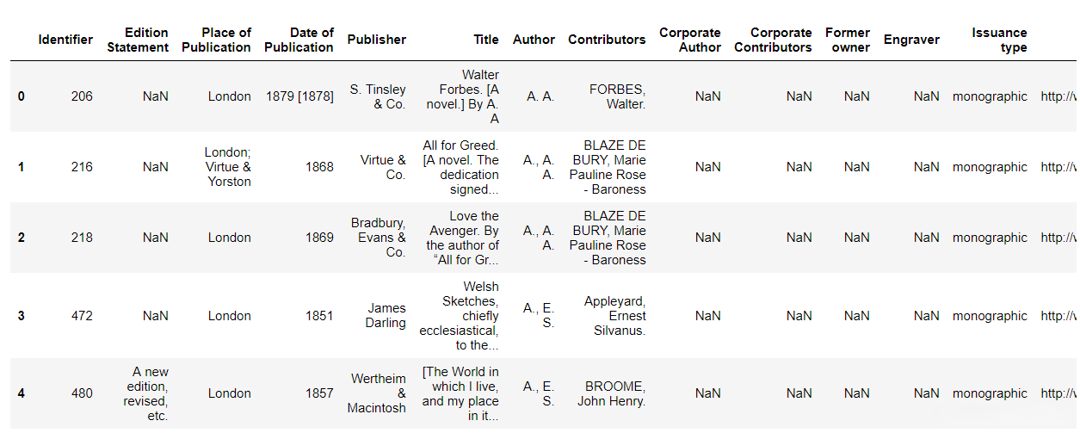Click the Place of Publication header
The height and width of the screenshot is (433, 1080).
click(216, 40)
